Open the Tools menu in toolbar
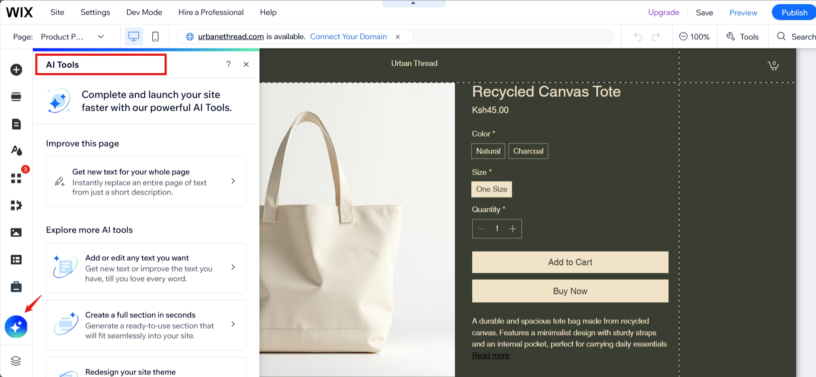The image size is (816, 377). pos(742,37)
